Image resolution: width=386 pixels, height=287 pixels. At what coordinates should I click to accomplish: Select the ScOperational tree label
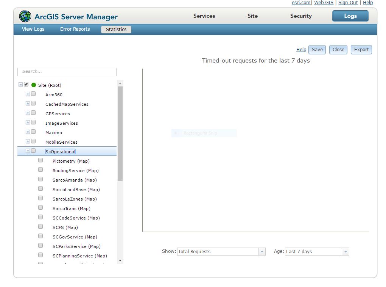click(x=60, y=152)
